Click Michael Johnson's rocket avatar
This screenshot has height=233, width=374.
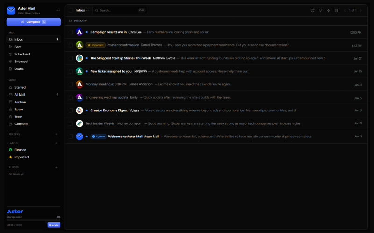79,123
